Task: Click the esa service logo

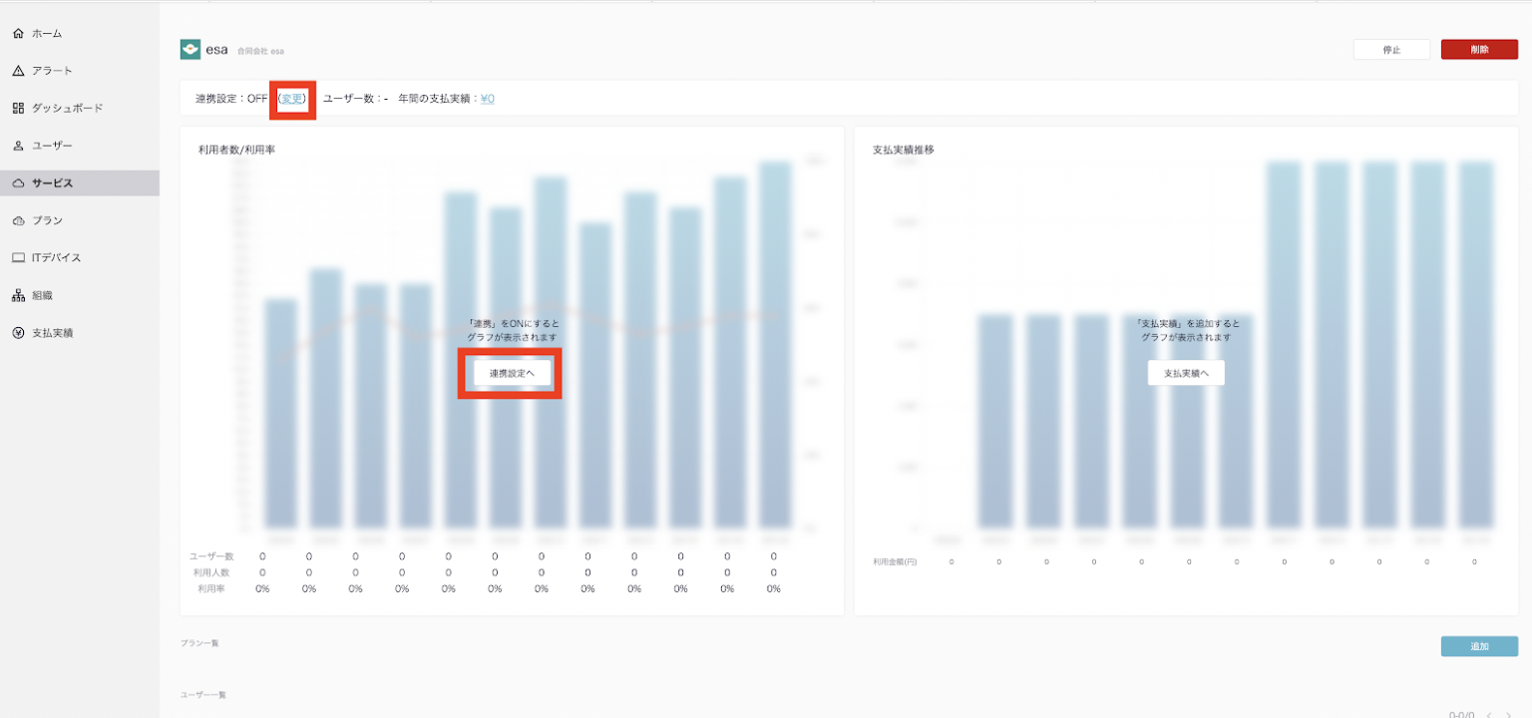Action: tap(190, 50)
